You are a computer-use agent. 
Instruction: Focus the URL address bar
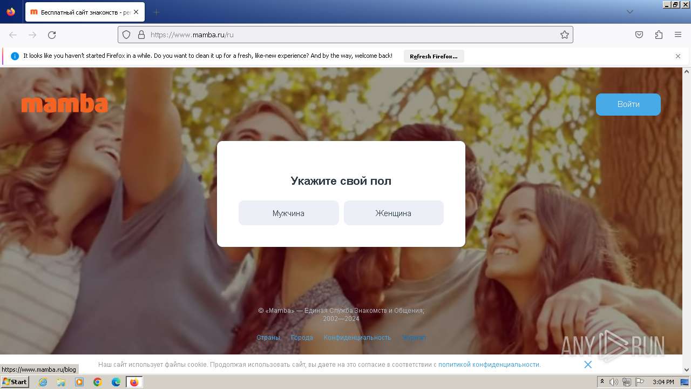(345, 35)
